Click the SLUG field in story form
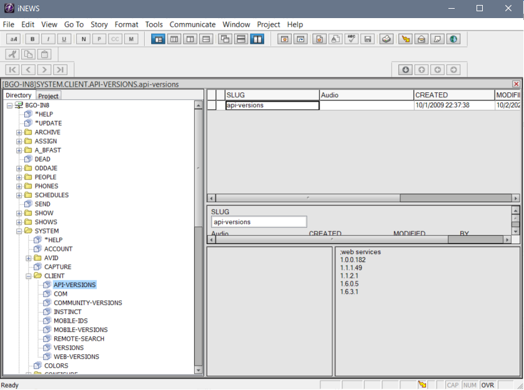 pos(259,222)
